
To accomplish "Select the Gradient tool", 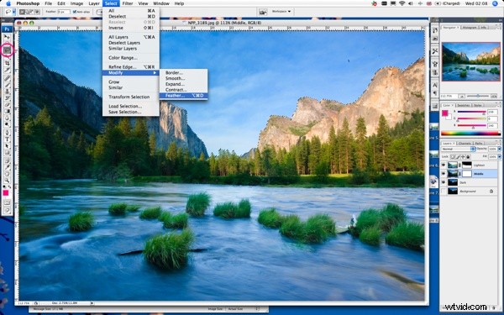I will pos(7,111).
